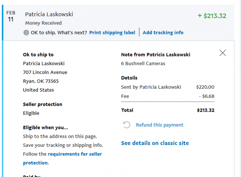Click the sent amount $220.00

pos(205,87)
